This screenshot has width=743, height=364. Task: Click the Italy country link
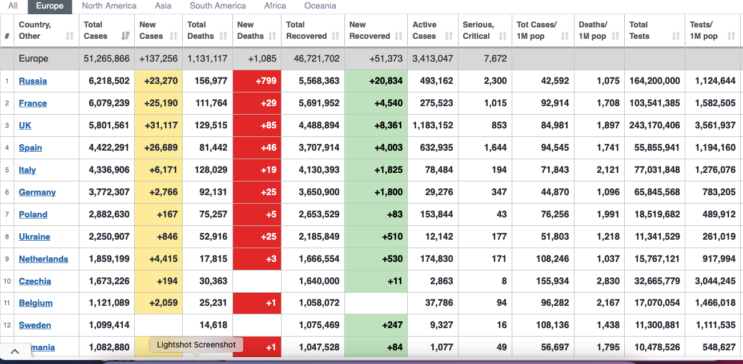pyautogui.click(x=27, y=170)
